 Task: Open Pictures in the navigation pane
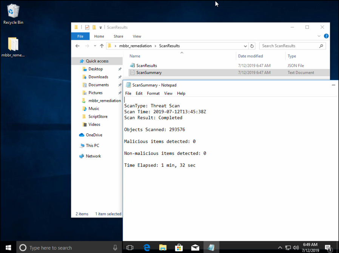(x=96, y=93)
